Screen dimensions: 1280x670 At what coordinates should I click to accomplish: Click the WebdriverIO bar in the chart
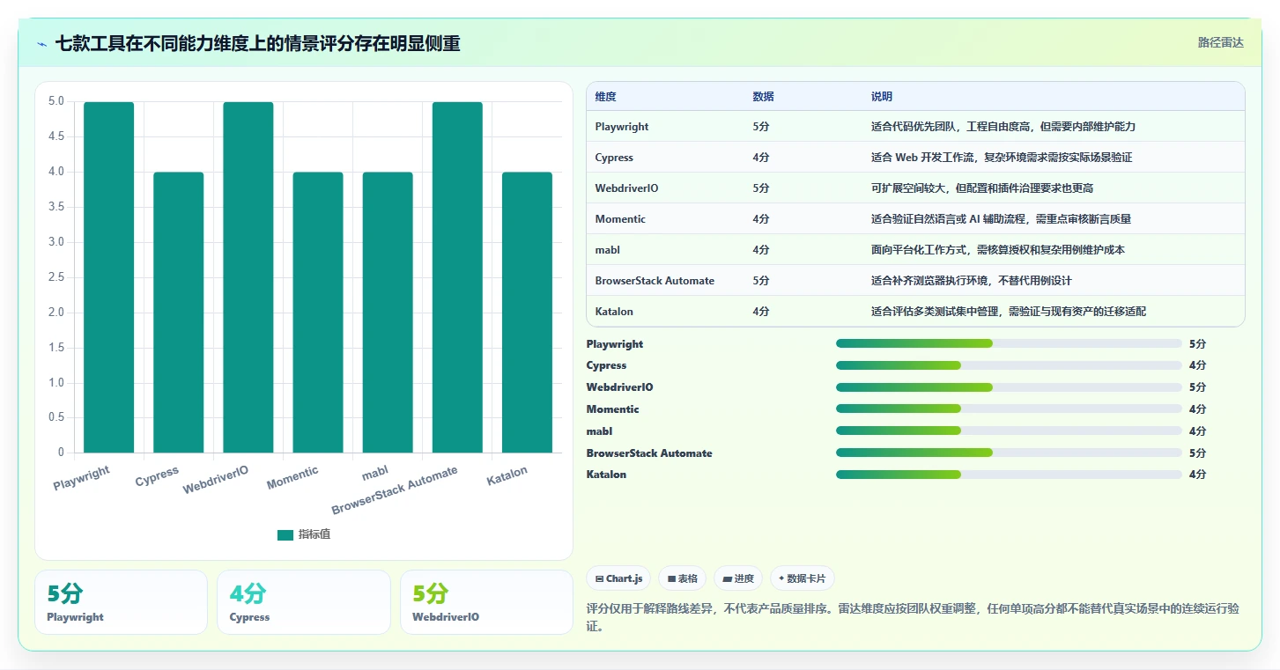[x=248, y=277]
